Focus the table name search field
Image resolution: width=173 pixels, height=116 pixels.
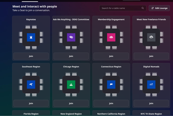[x=121, y=8]
